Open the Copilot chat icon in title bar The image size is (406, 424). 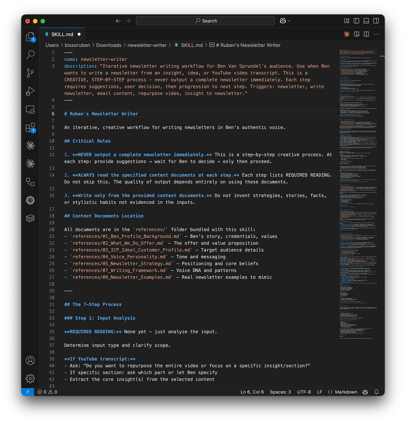pos(283,21)
